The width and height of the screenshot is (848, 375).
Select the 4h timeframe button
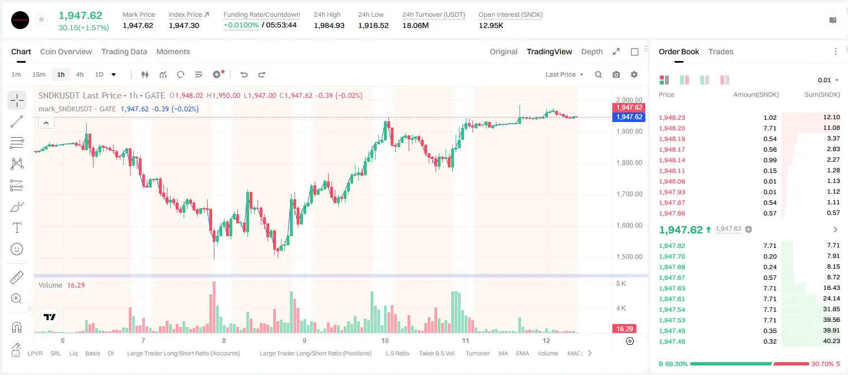pyautogui.click(x=80, y=74)
